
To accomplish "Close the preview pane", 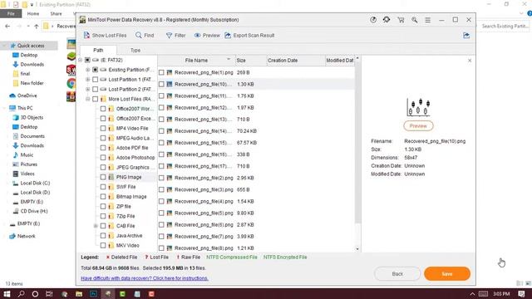I will tap(470, 61).
